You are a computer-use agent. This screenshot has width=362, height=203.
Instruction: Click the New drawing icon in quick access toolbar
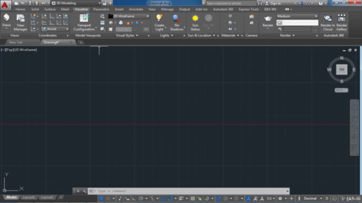(16, 3)
